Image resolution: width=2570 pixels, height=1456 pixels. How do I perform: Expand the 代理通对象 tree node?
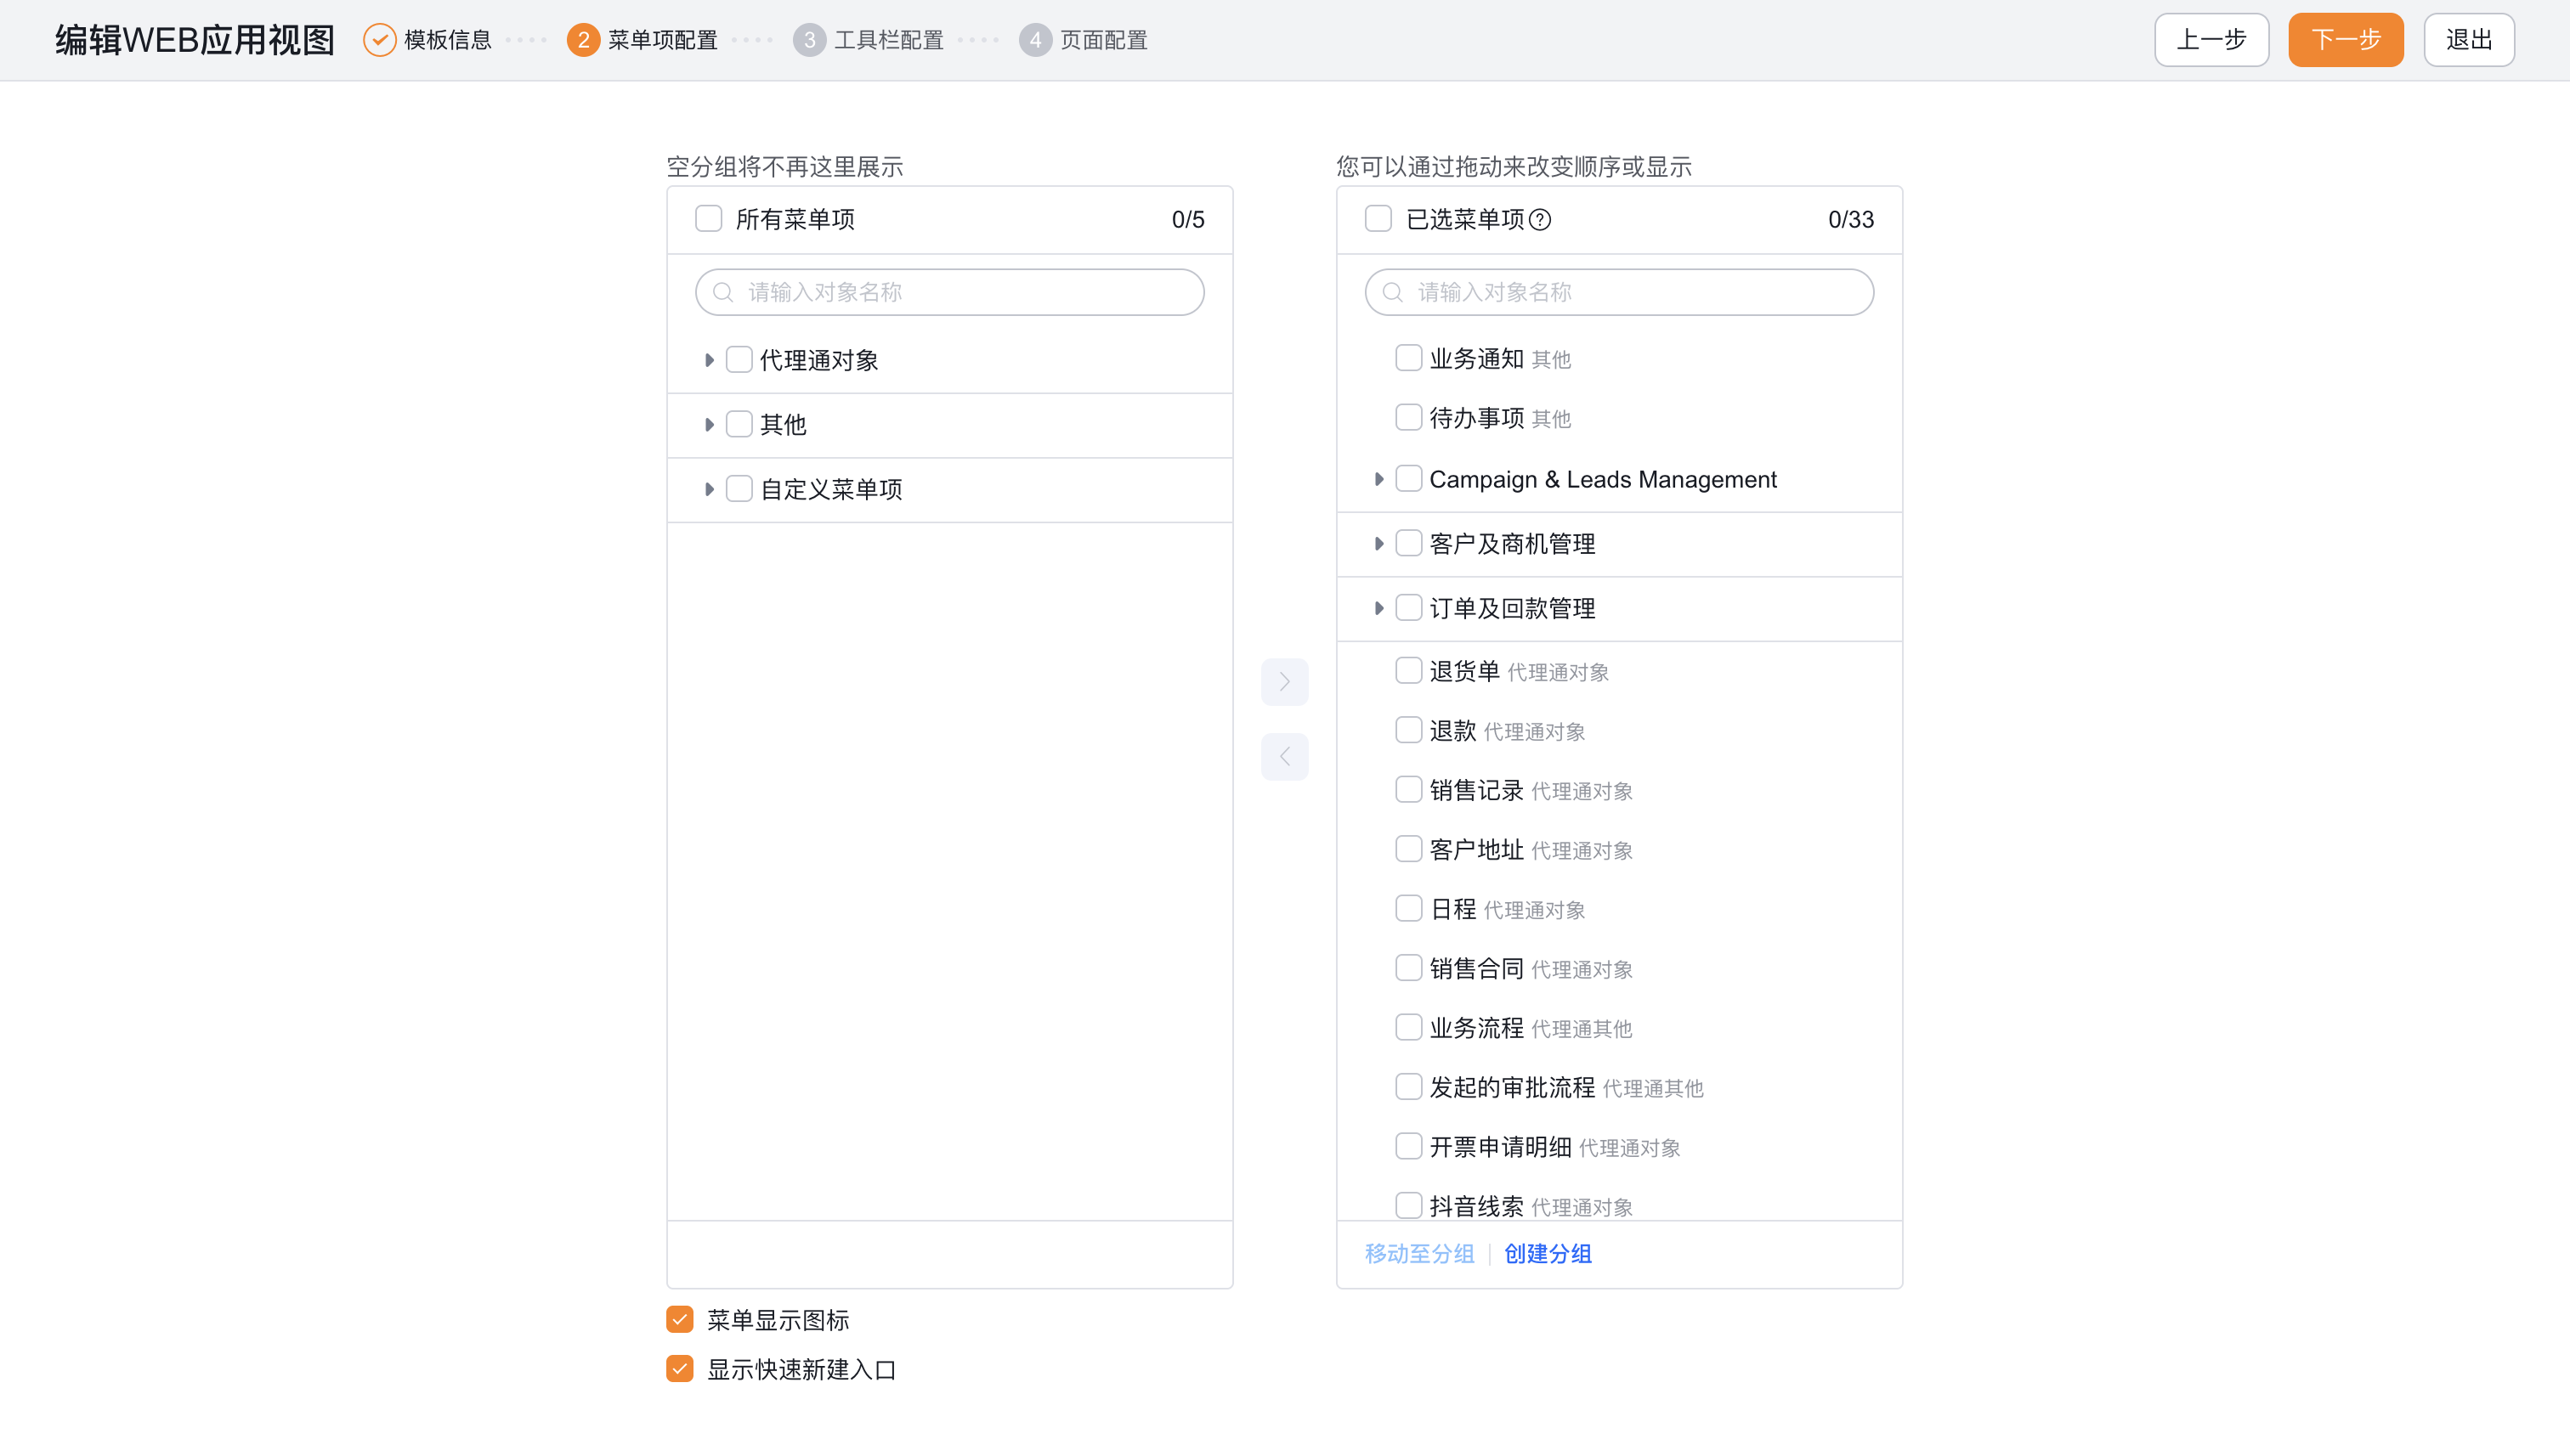710,360
